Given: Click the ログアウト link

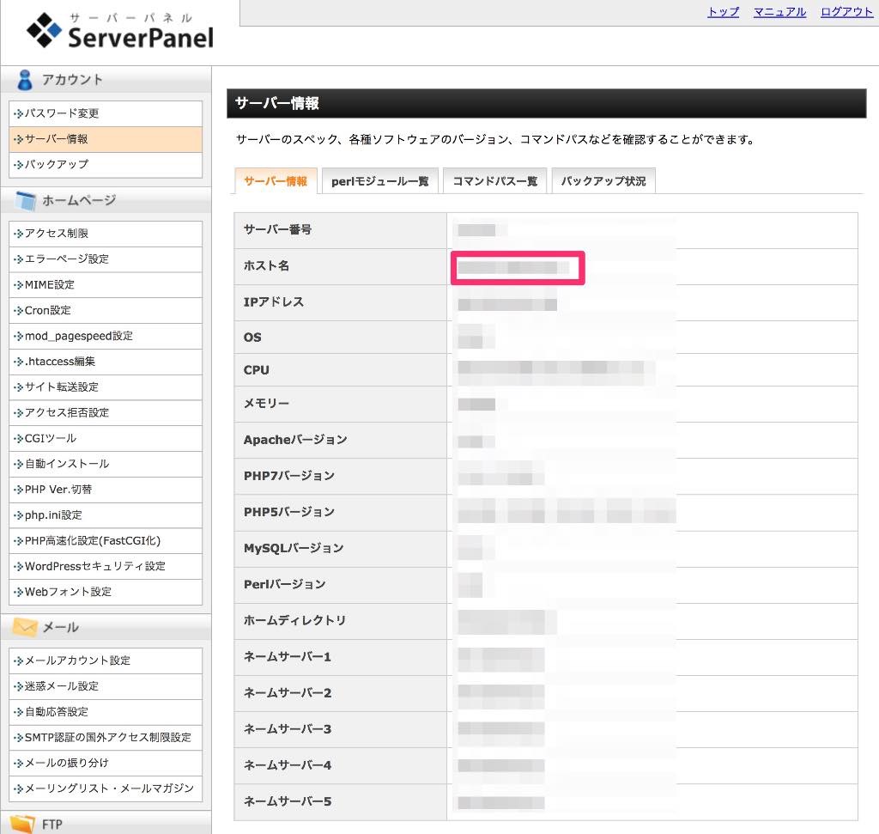Looking at the screenshot, I should click(x=846, y=12).
